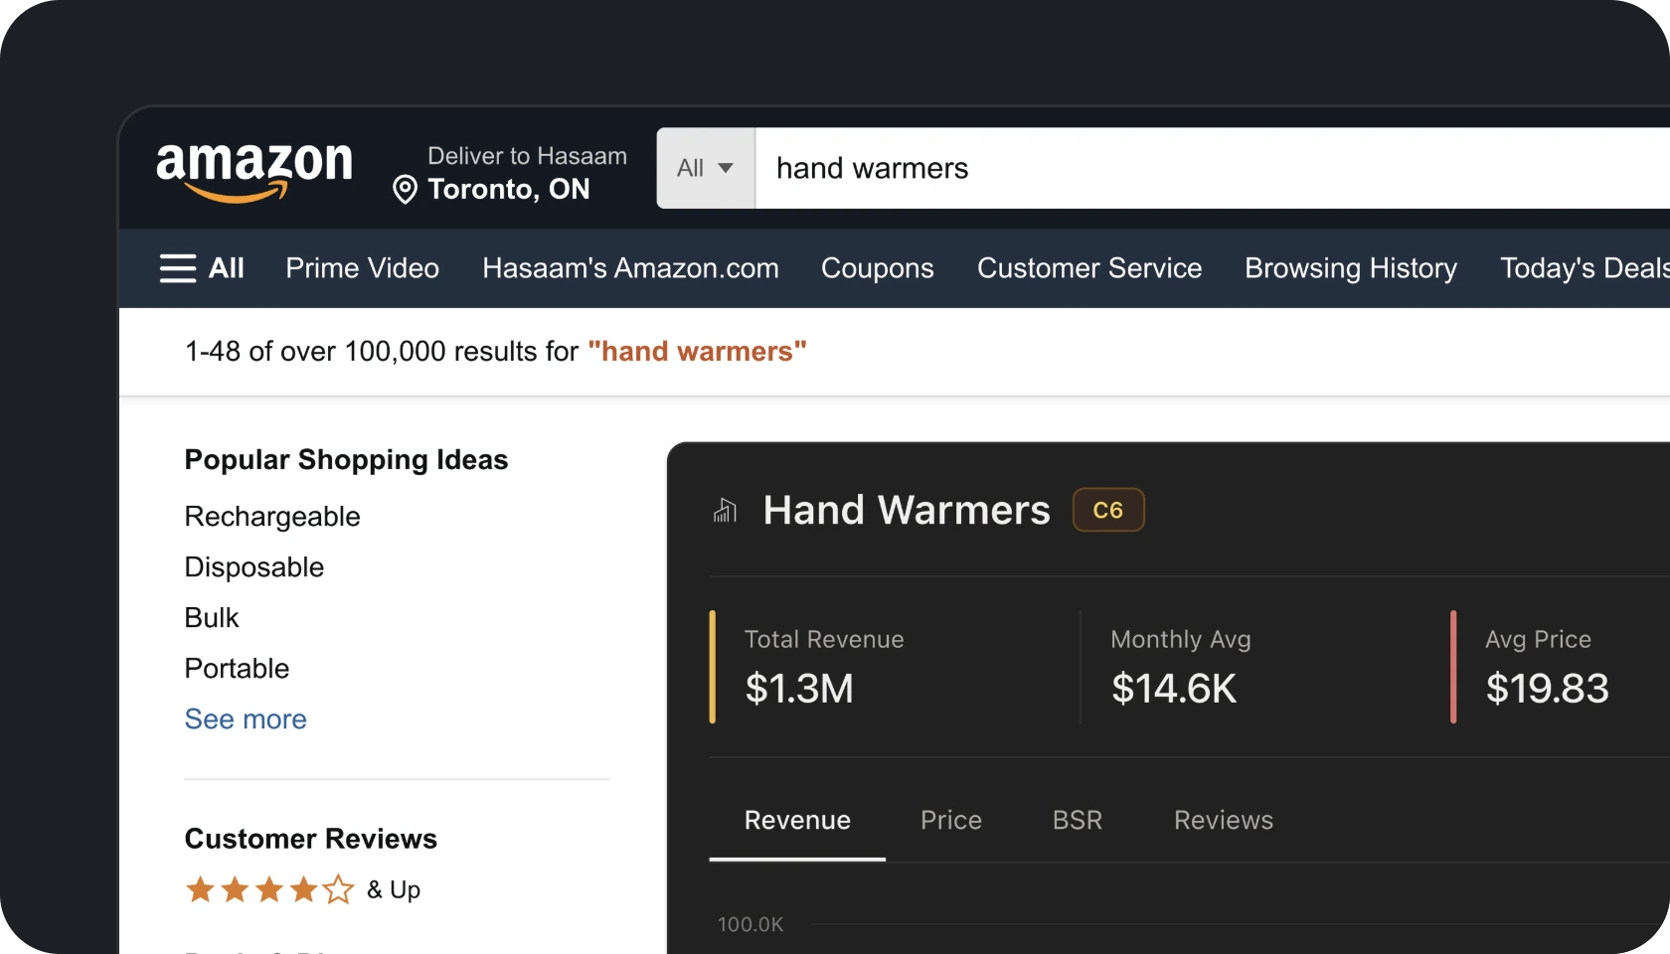Click the Popular Shopping Ideas heading

pyautogui.click(x=346, y=460)
